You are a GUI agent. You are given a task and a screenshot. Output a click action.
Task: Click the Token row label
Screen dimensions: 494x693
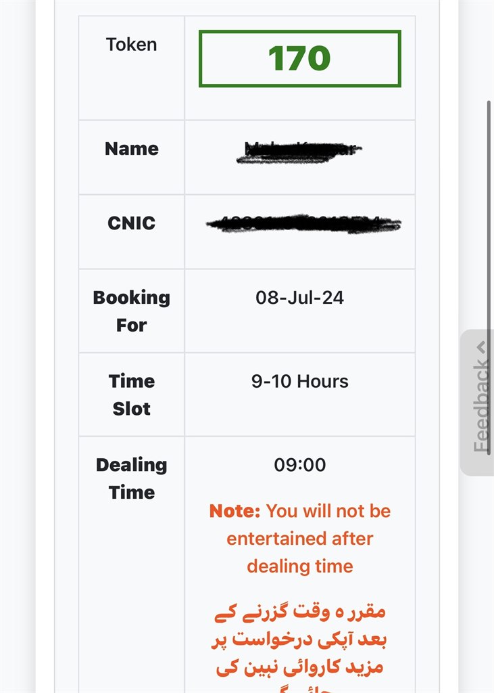coord(131,45)
